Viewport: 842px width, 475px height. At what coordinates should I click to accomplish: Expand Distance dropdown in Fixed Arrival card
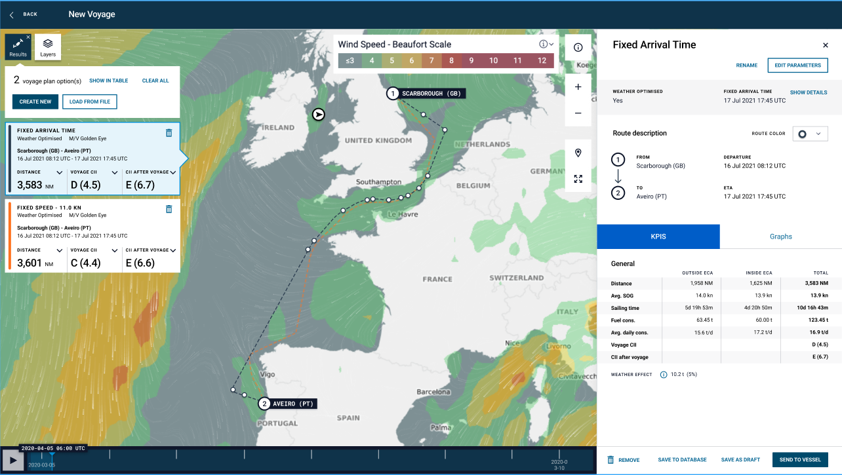pos(59,173)
